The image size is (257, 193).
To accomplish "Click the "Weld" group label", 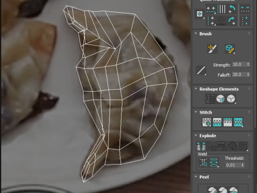I will click(x=202, y=154).
